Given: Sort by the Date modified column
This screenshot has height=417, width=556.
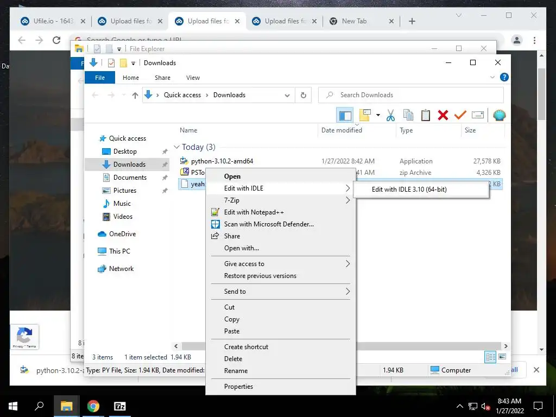Looking at the screenshot, I should 342,130.
